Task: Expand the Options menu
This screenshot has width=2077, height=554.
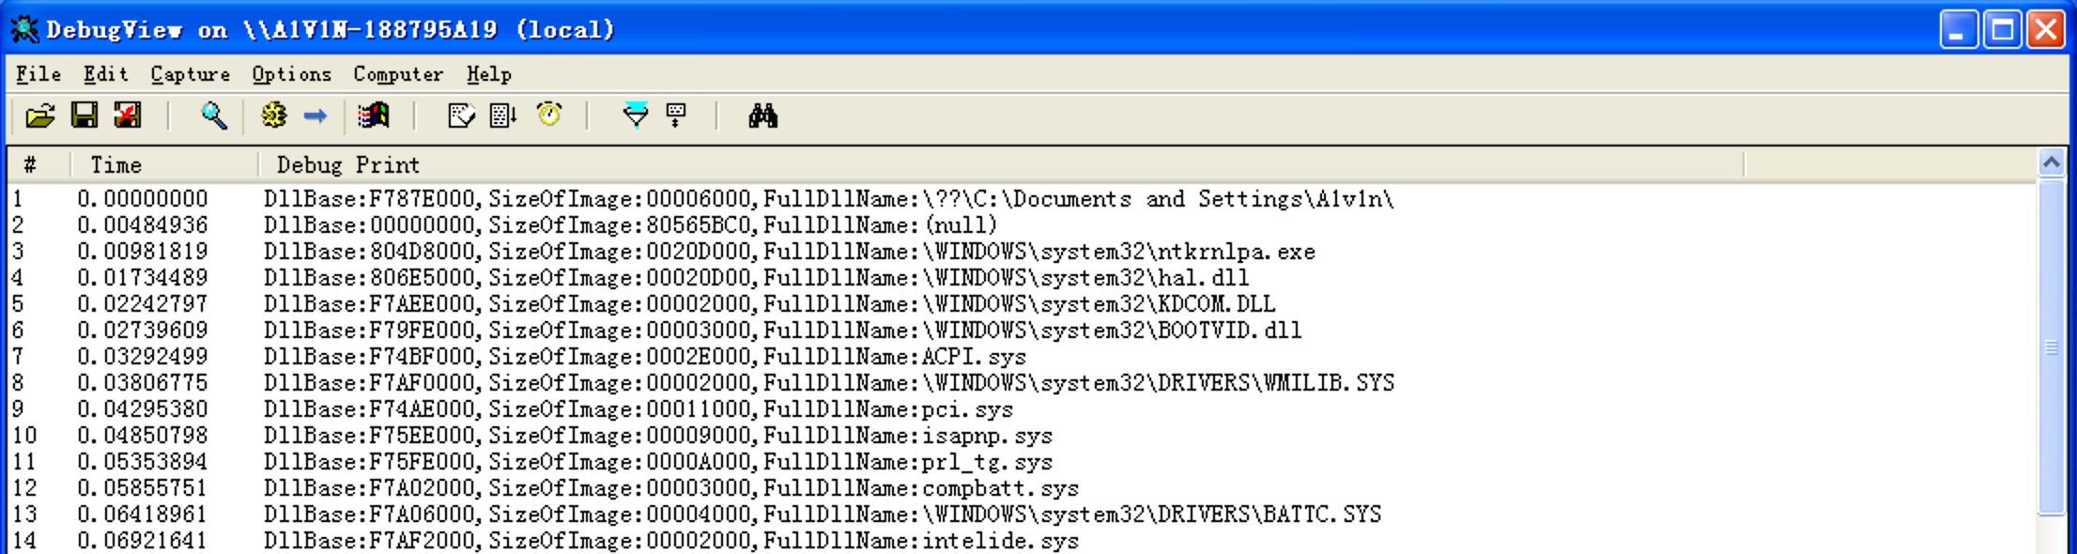Action: (291, 74)
